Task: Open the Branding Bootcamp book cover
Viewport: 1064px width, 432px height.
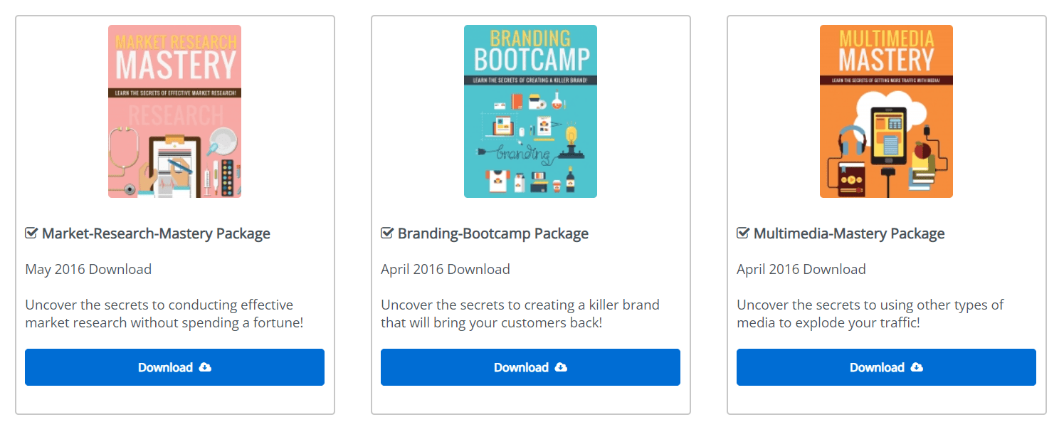Action: pos(530,111)
